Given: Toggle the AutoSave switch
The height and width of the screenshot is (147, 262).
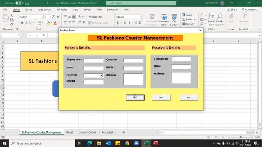Looking at the screenshot, I should click(x=19, y=3).
